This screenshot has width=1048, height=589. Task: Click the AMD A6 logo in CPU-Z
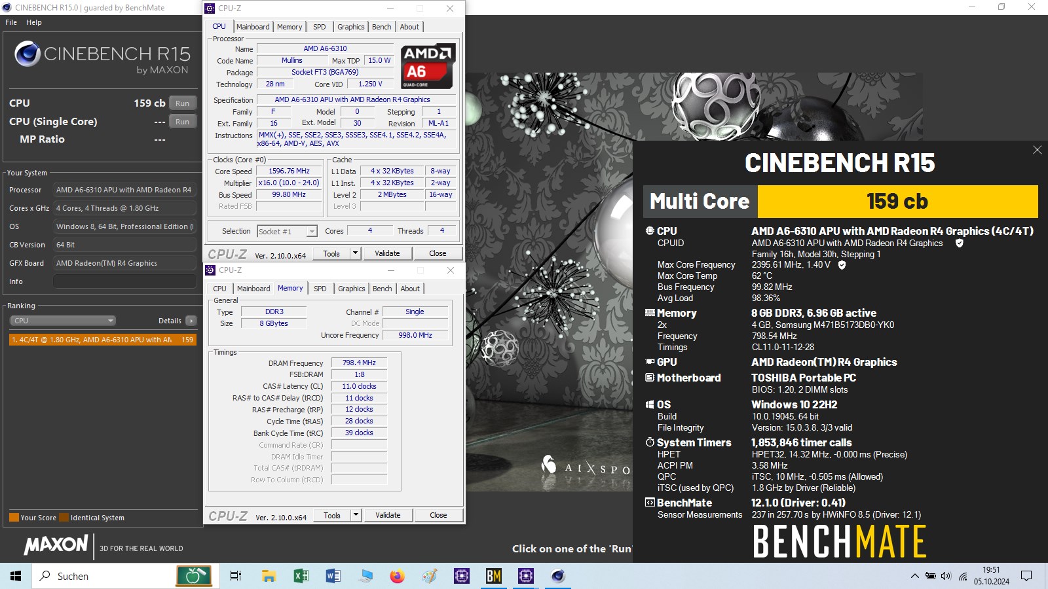point(428,66)
